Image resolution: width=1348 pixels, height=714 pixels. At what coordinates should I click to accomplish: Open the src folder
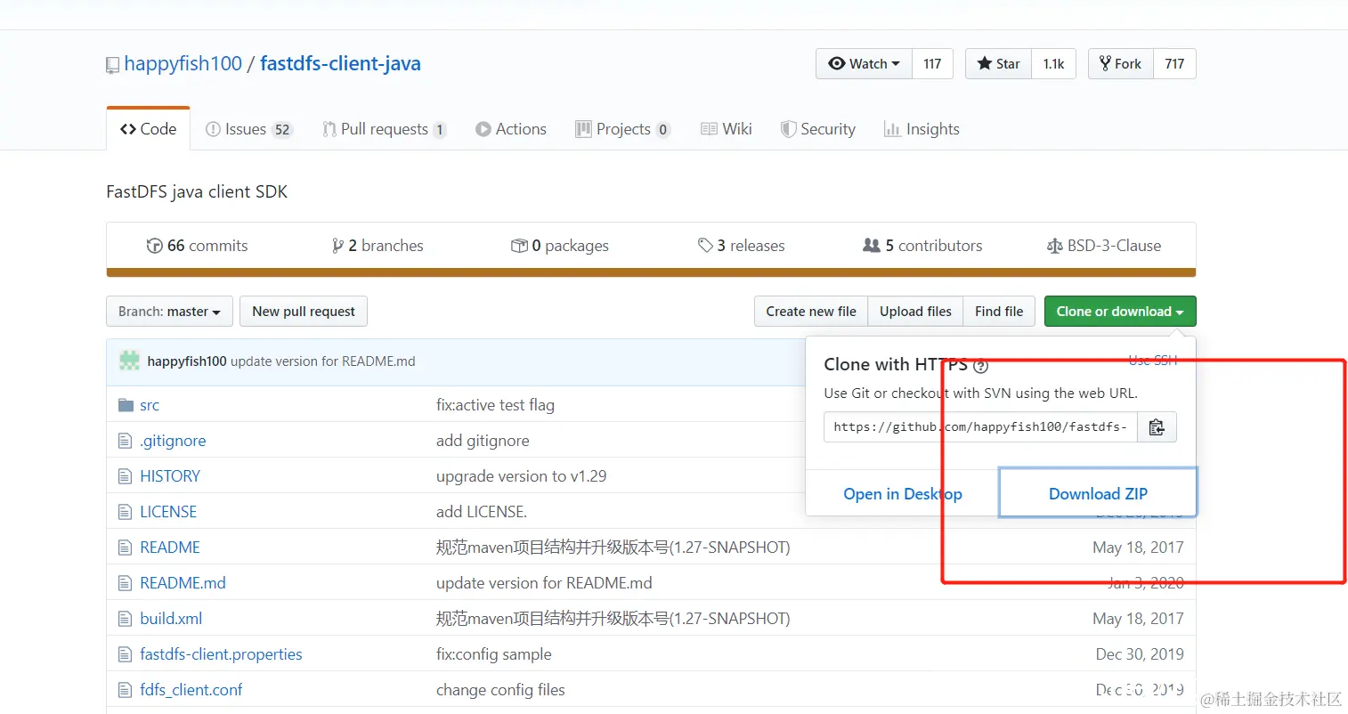(x=150, y=405)
